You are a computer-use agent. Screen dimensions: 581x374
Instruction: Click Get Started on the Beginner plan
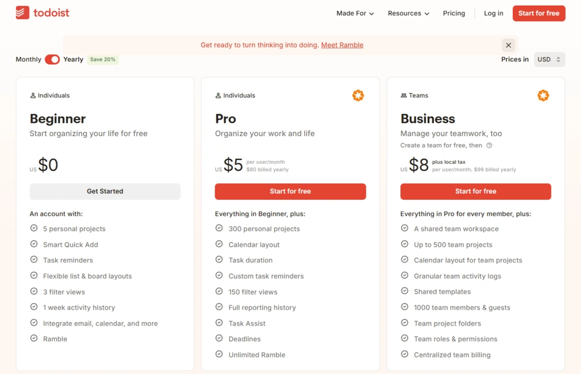105,191
